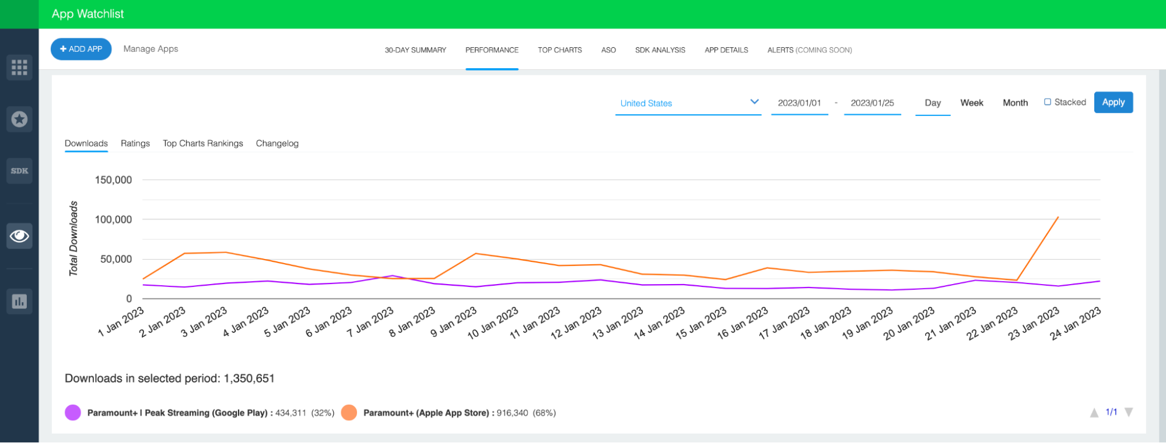View the Changelog sub-tab
The image size is (1166, 443).
pos(277,143)
